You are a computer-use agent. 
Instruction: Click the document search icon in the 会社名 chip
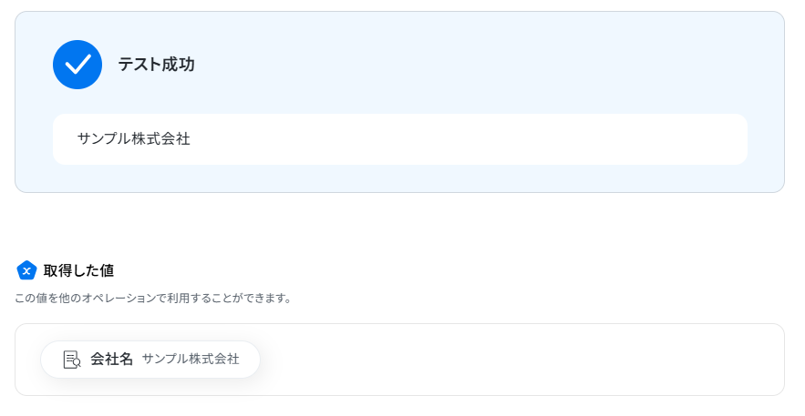[x=72, y=360]
